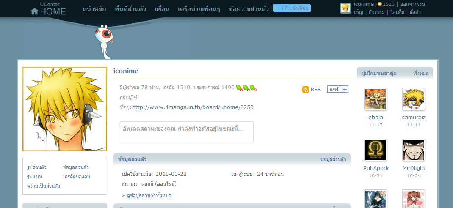Click the ตอนนี้ (ออนไลน์) status text
This screenshot has width=453, height=208.
click(x=159, y=184)
